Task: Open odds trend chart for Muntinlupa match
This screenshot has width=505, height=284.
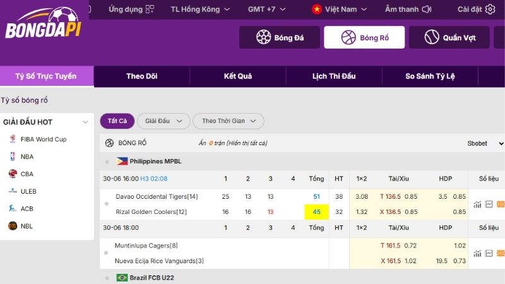Action: pos(489,254)
